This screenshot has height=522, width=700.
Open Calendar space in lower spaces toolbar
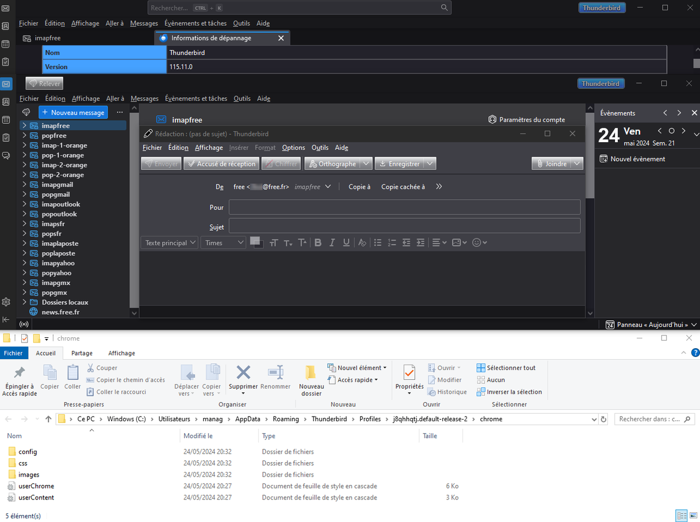[x=6, y=120]
